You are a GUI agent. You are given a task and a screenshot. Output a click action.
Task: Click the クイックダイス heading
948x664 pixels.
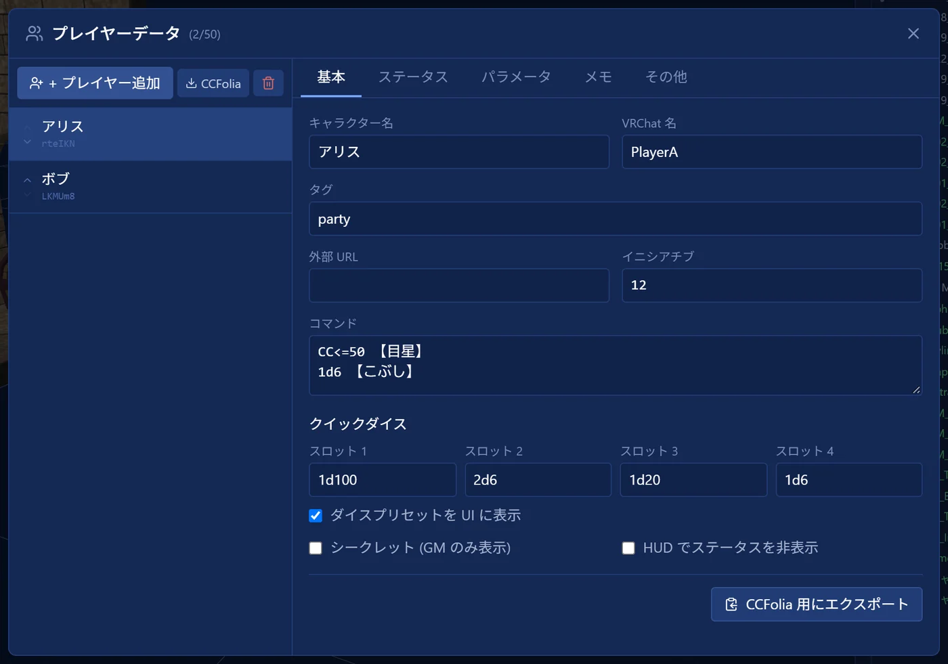358,424
